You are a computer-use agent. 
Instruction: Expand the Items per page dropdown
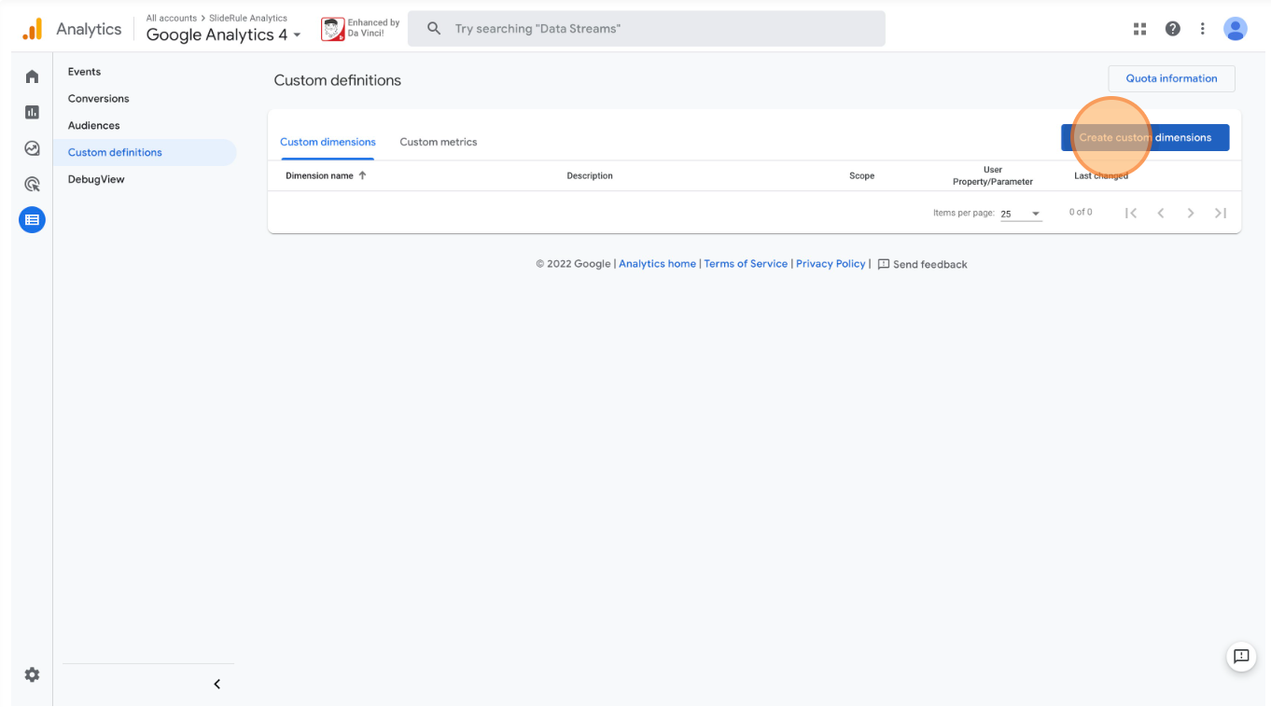1020,214
